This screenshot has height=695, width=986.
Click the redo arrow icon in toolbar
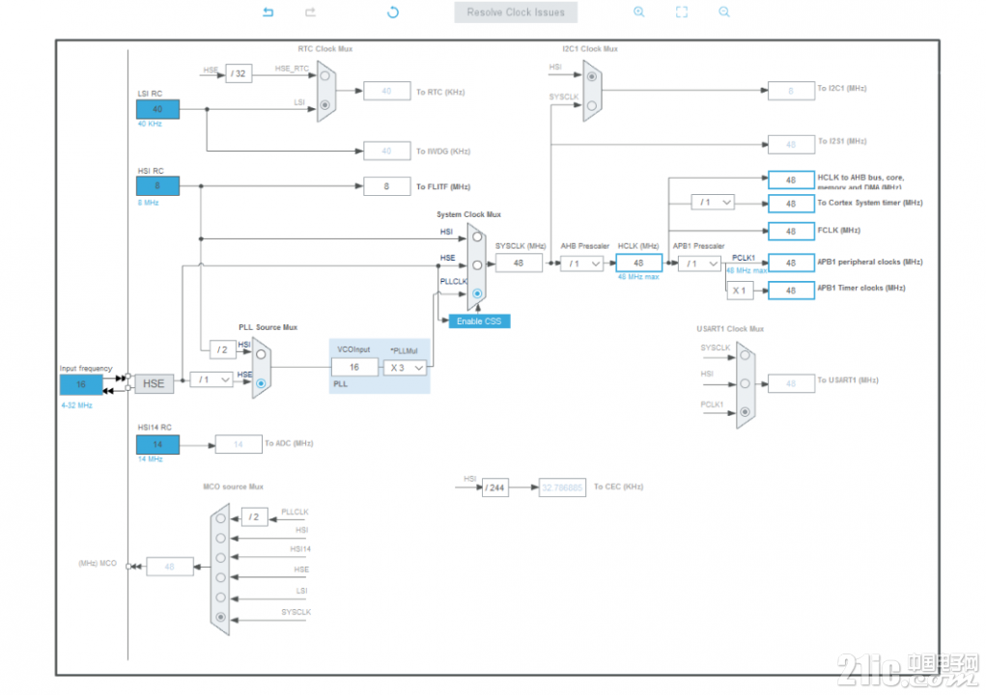(x=310, y=12)
